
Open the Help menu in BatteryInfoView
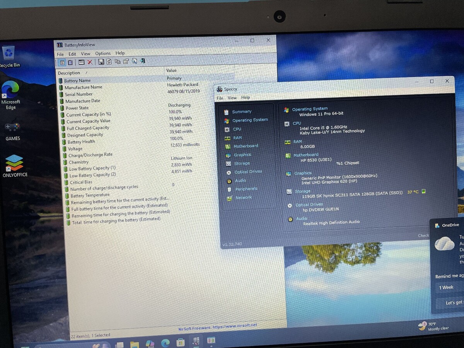120,53
